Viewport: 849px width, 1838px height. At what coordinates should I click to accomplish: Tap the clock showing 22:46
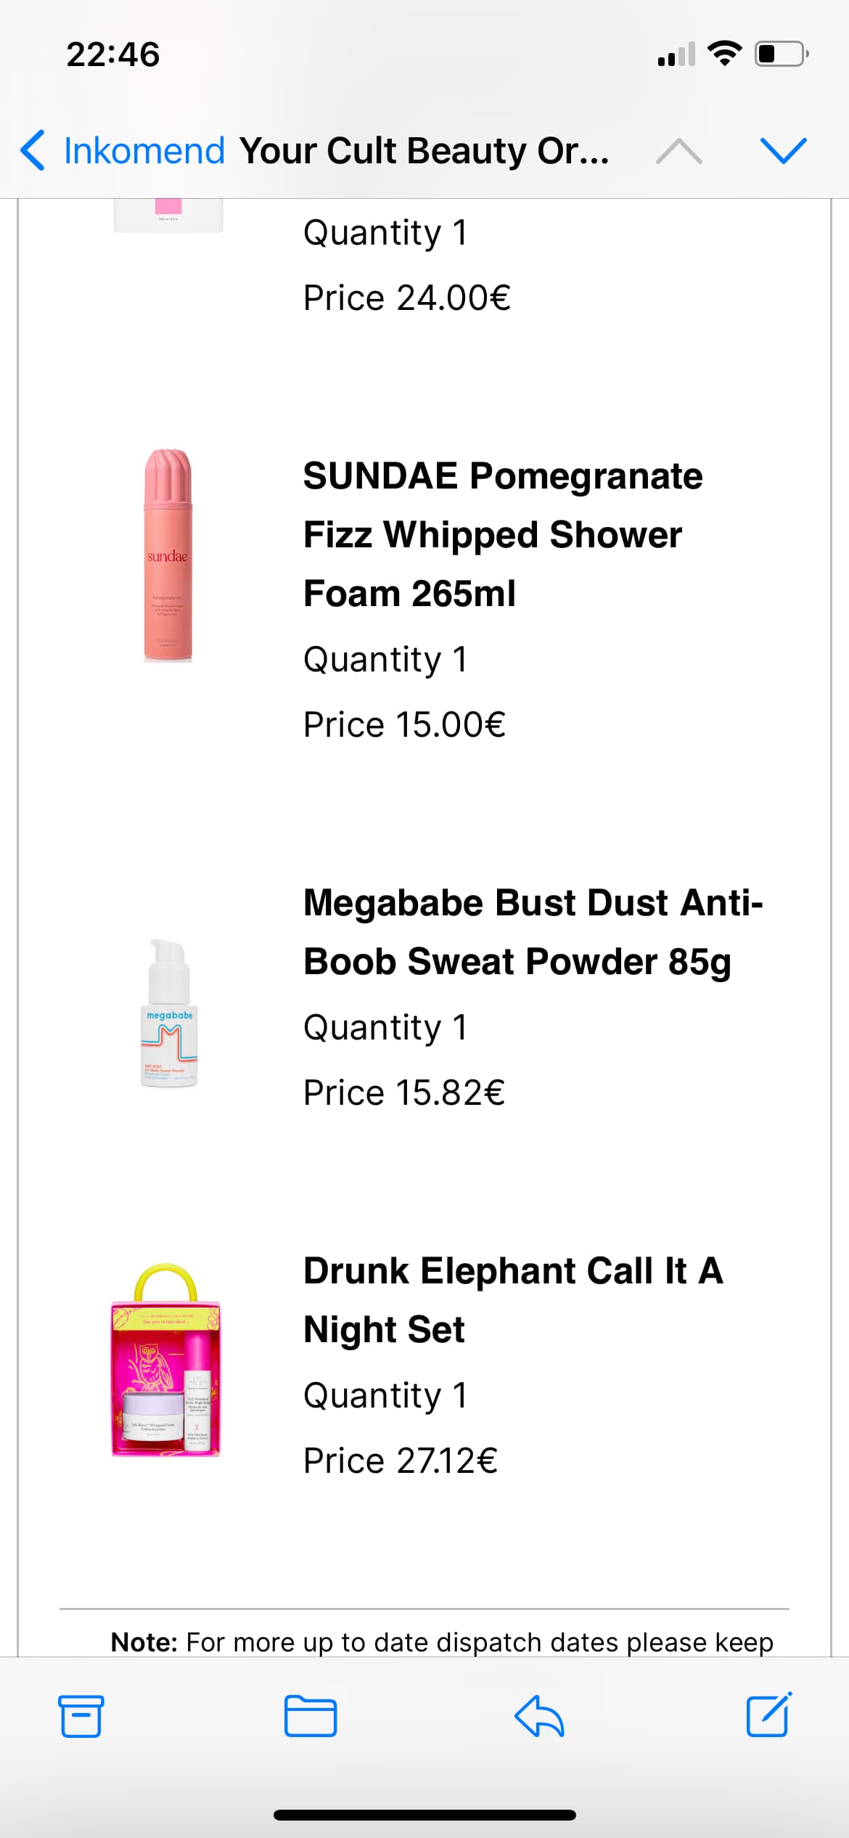113,54
